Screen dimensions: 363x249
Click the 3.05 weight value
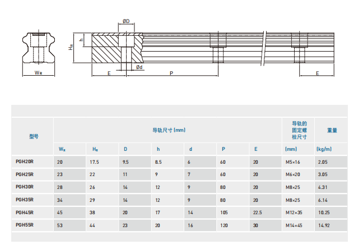tap(323, 174)
